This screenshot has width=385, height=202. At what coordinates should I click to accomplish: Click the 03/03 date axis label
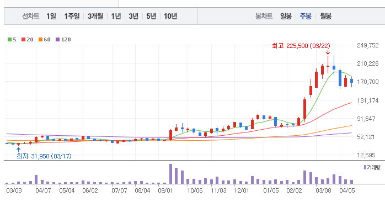tap(14, 190)
